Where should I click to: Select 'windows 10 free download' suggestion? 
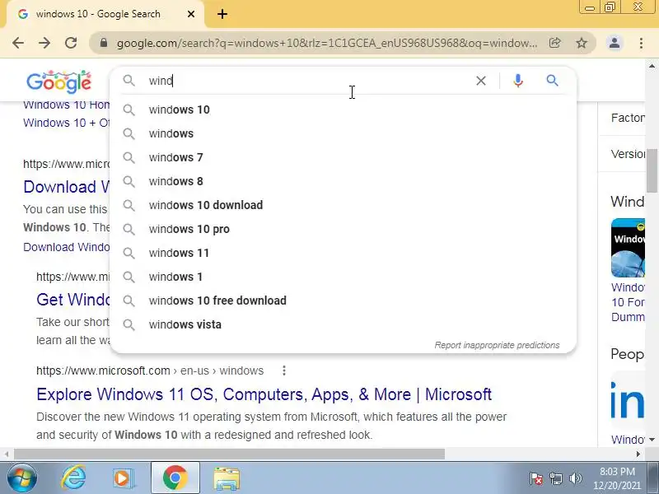click(343, 301)
